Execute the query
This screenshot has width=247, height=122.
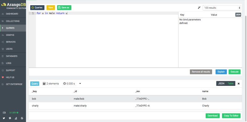234,72
